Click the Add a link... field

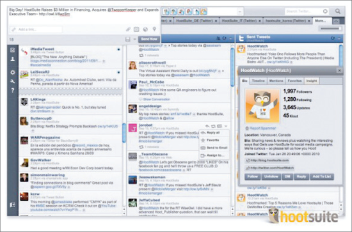[36, 29]
